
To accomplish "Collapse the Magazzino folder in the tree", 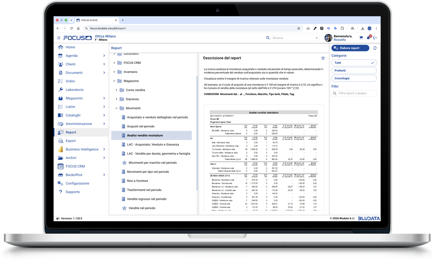I will click(114, 81).
